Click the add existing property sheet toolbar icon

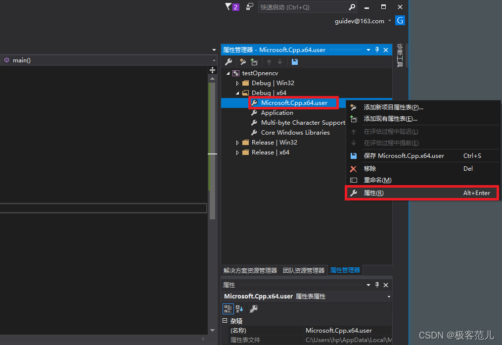pos(254,61)
